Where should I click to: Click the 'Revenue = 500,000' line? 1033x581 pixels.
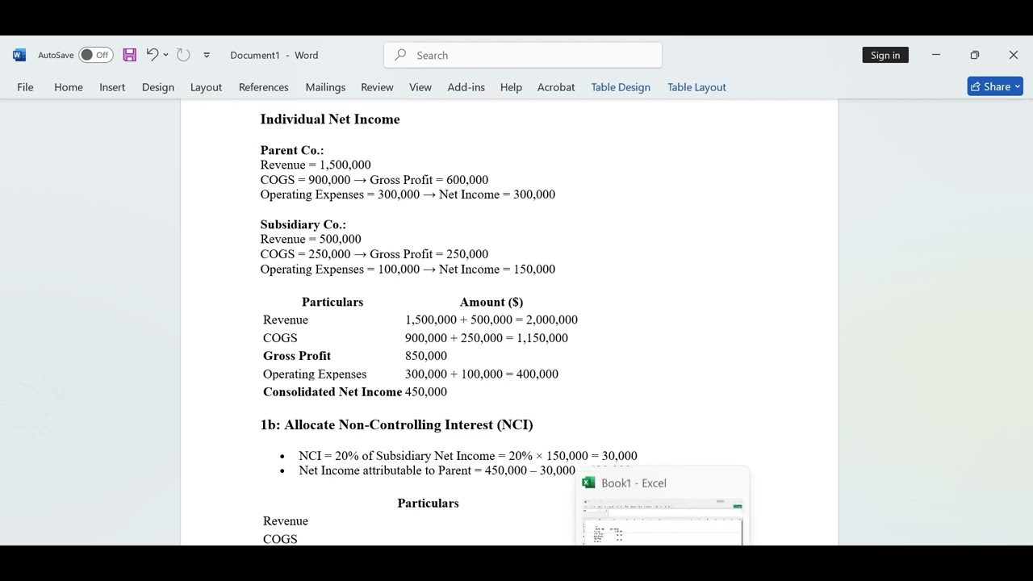[311, 239]
